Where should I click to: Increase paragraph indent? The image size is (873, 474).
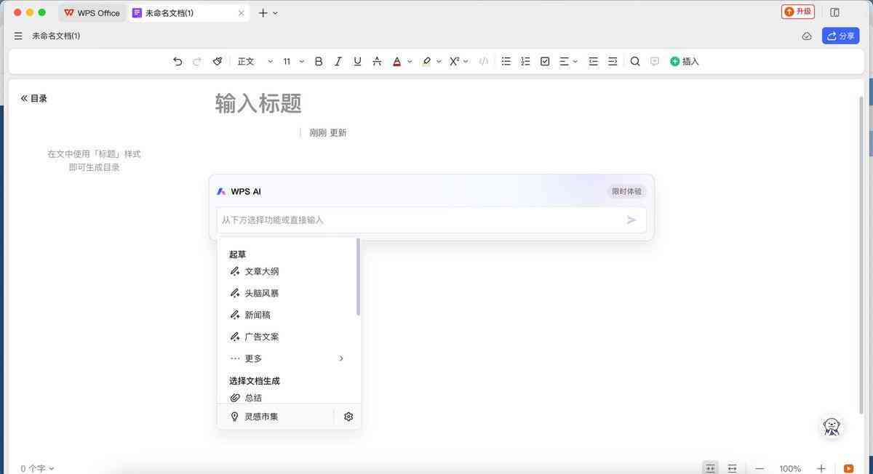[x=613, y=62]
